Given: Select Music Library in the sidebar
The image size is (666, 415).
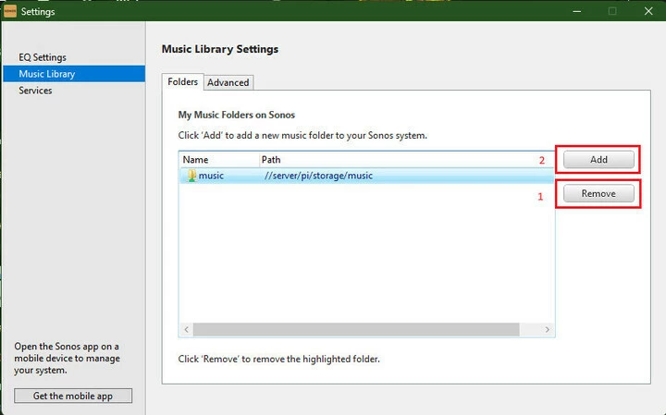Looking at the screenshot, I should pyautogui.click(x=74, y=74).
